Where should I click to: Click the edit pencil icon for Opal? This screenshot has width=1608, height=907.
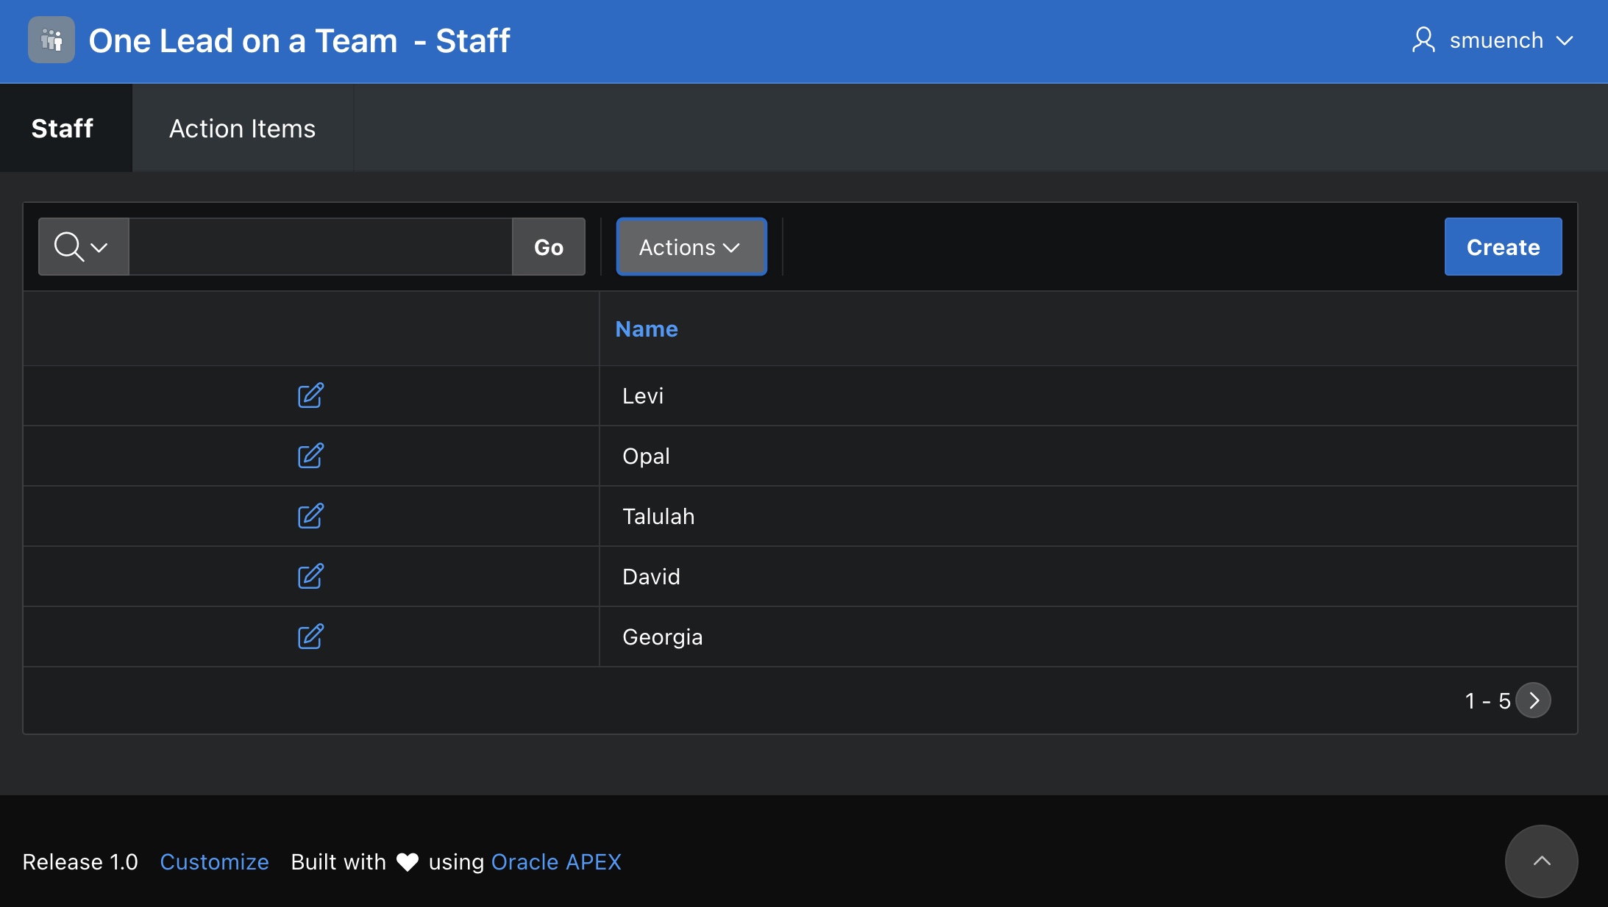click(310, 456)
